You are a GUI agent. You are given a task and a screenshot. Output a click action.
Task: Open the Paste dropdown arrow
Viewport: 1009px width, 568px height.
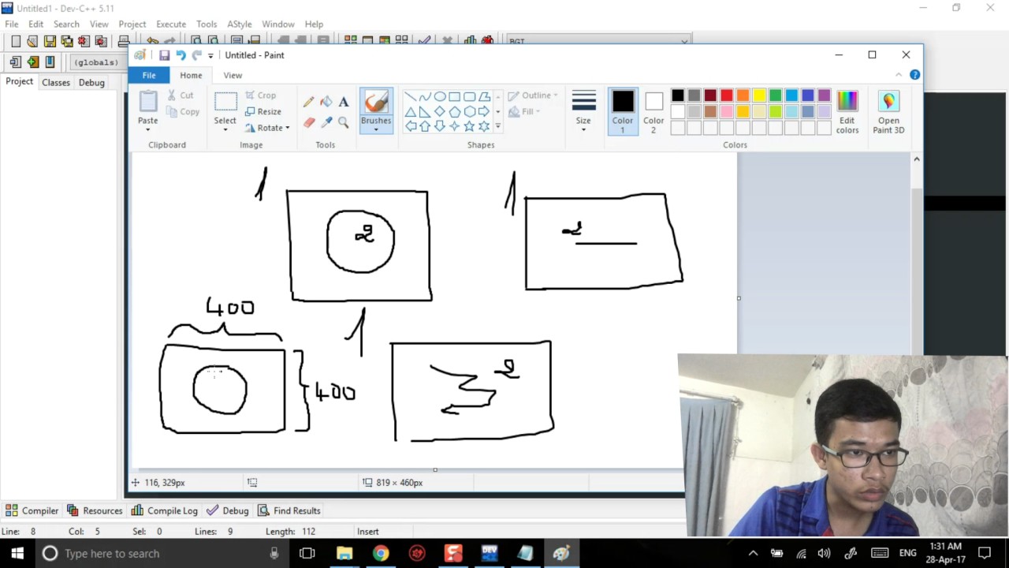click(147, 130)
